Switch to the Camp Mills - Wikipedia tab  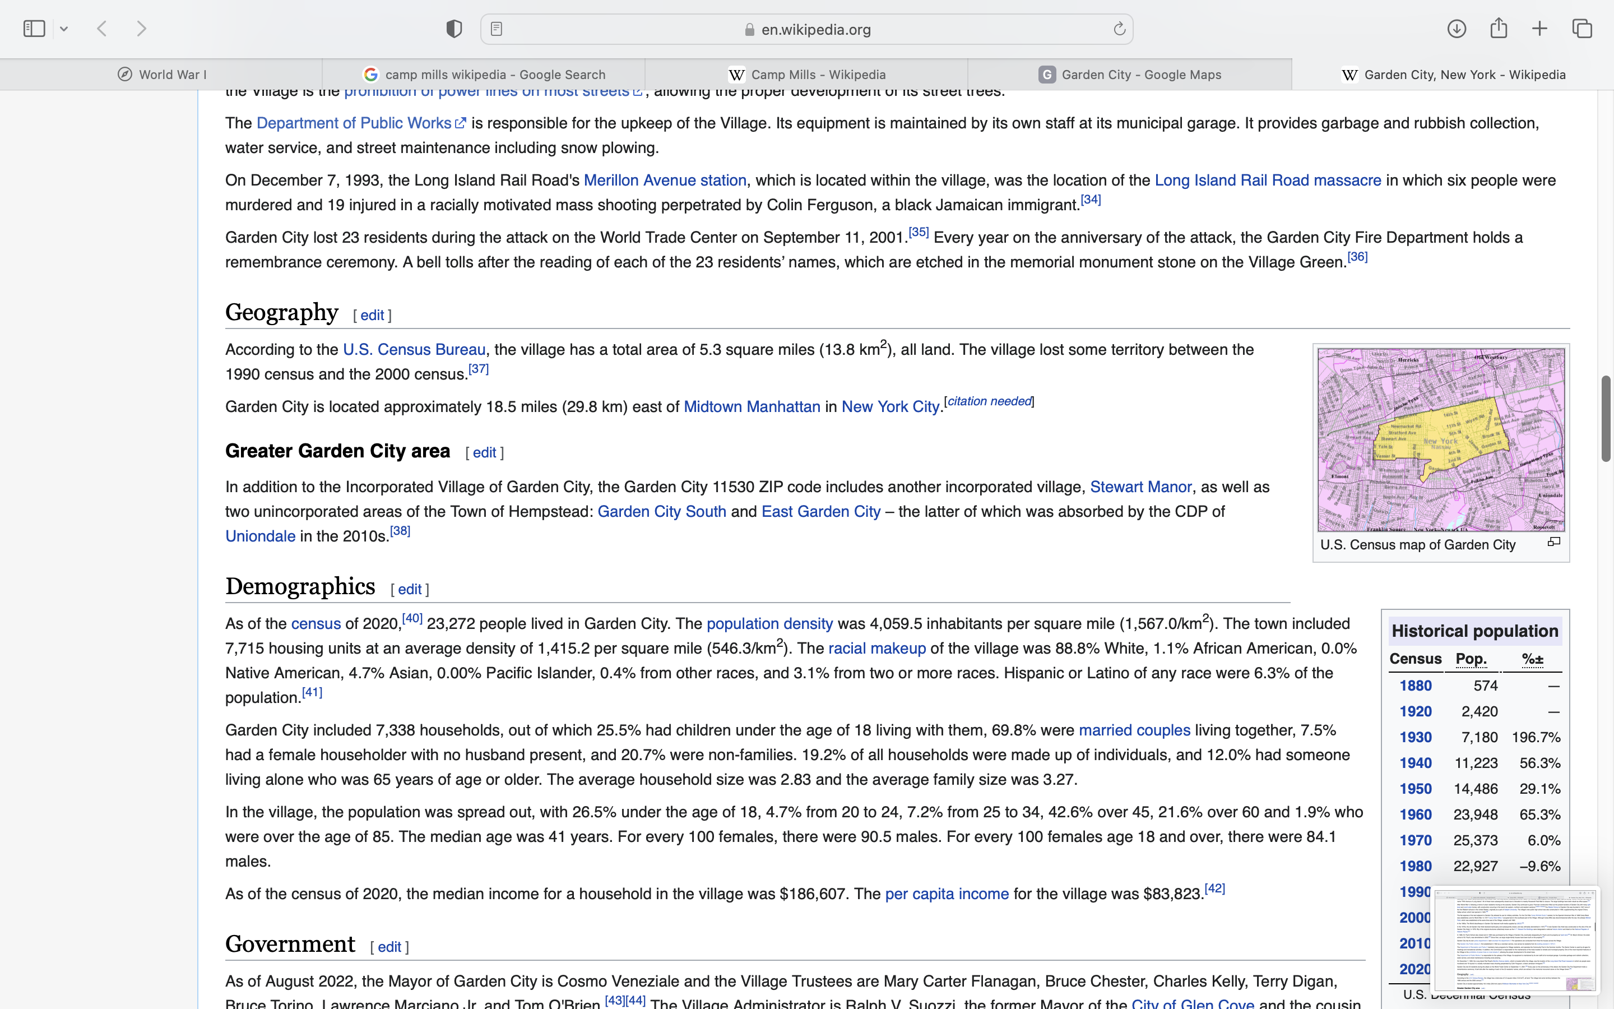point(807,75)
